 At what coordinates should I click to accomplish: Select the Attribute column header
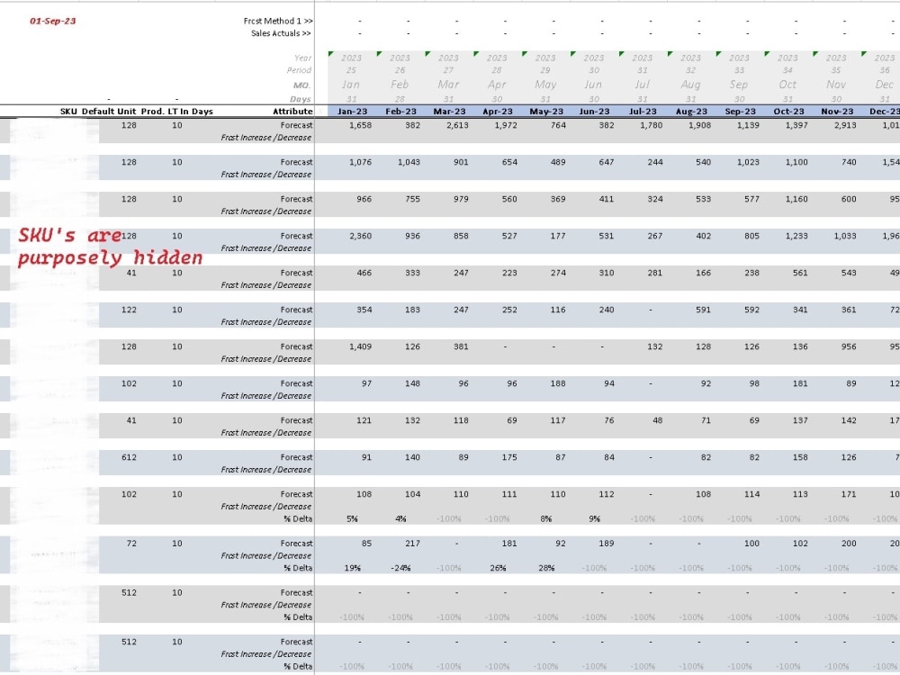click(292, 112)
